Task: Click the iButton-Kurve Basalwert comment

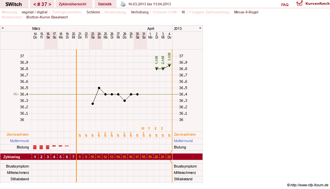Action: (47, 17)
